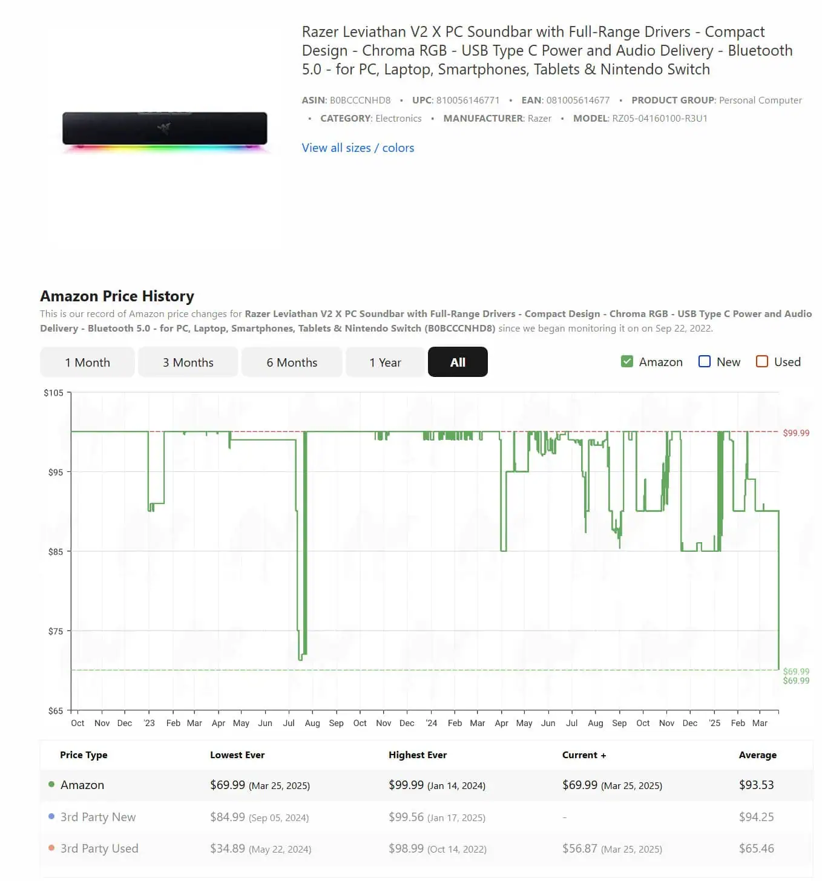
Task: Click the Amazon Price History heading
Action: pyautogui.click(x=117, y=296)
